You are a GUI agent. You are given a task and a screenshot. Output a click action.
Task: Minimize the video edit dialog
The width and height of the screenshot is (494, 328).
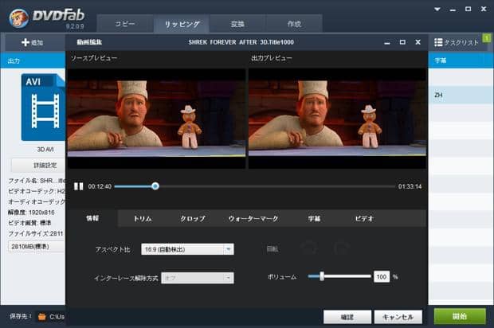[x=387, y=42]
